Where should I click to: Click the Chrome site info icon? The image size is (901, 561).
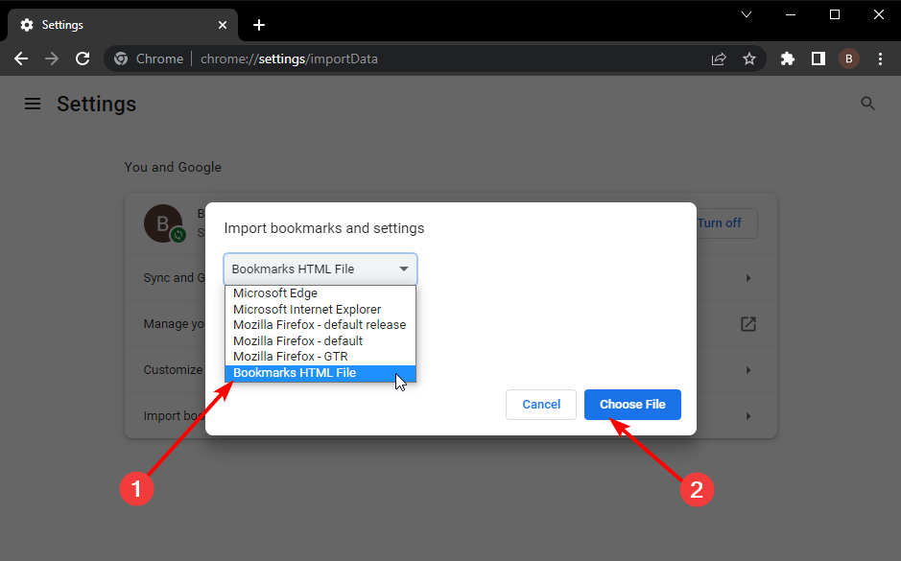(121, 58)
